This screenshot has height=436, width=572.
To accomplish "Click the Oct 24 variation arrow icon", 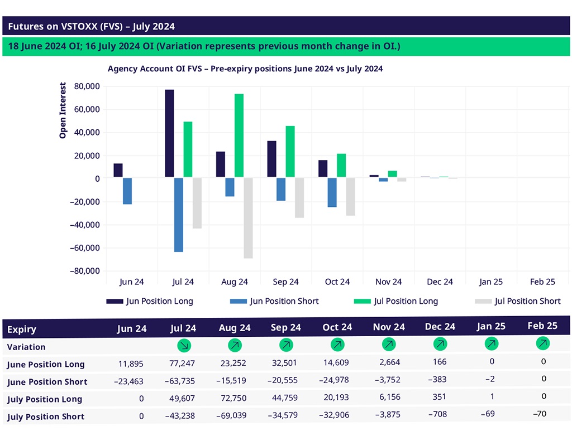I will tap(337, 344).
